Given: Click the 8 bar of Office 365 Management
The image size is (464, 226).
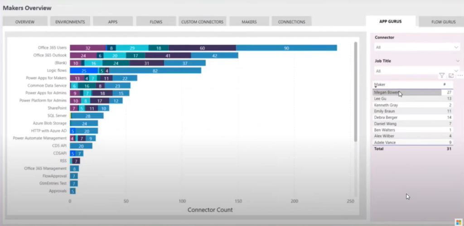Looking at the screenshot, I should pyautogui.click(x=74, y=168).
